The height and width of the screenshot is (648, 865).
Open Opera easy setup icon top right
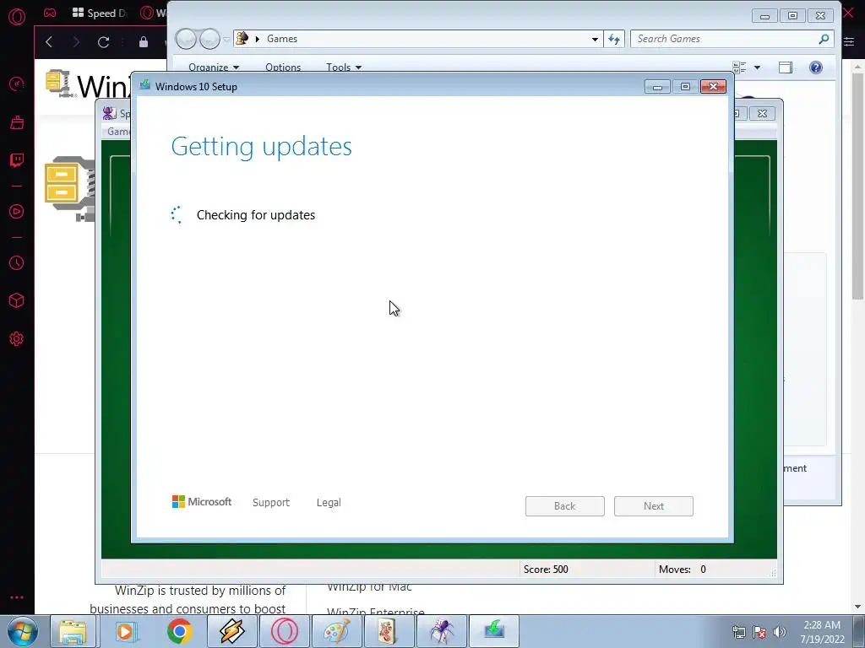click(x=849, y=42)
